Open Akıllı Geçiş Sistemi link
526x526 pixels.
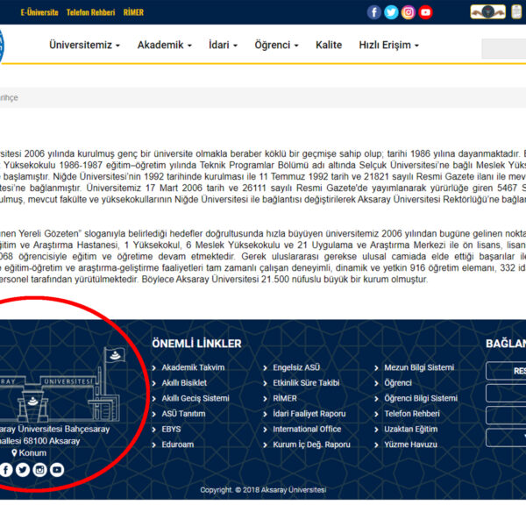point(195,399)
